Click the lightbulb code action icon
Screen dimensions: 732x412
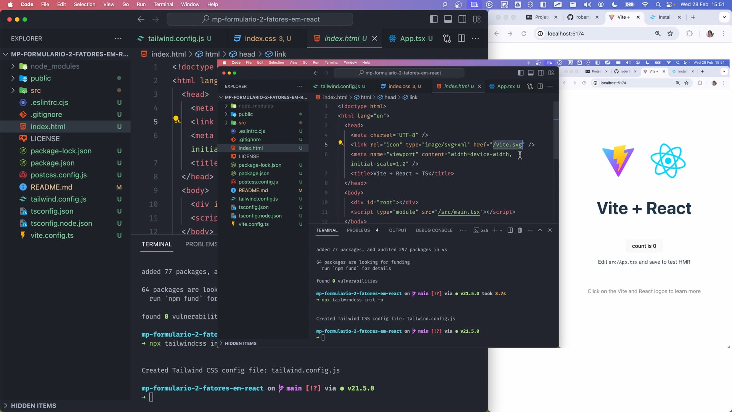click(176, 119)
